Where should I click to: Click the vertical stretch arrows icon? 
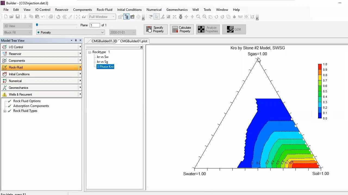coord(192,17)
